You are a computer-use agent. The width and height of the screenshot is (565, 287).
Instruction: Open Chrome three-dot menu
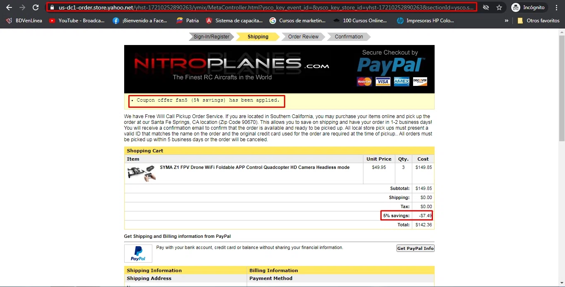coord(557,7)
